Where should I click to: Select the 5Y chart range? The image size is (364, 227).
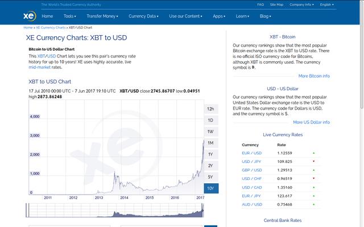pos(211,177)
